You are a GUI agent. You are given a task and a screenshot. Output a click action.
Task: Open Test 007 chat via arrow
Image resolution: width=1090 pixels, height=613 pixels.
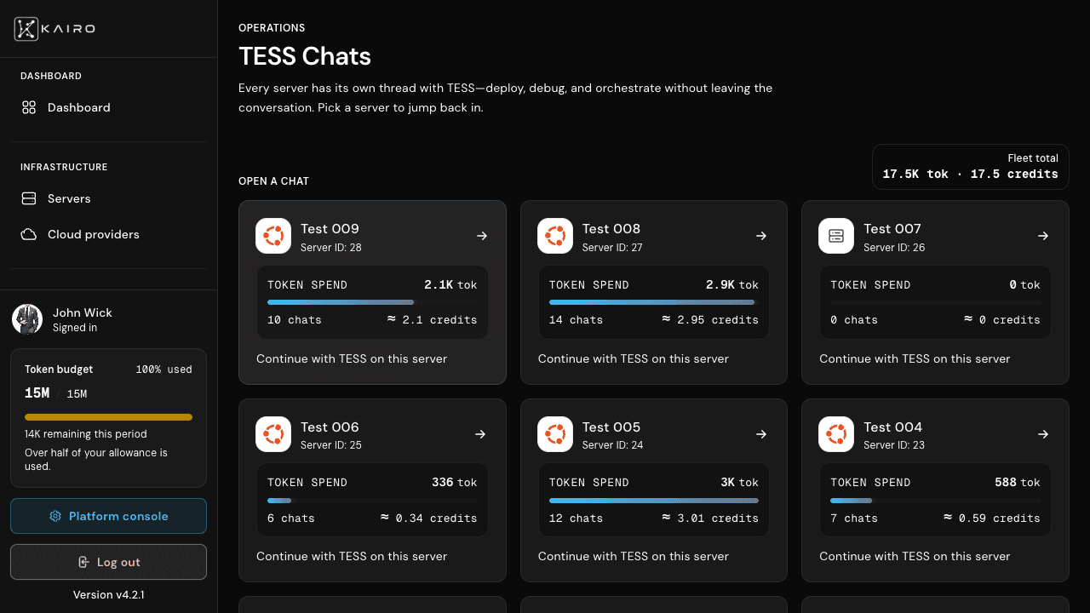click(x=1043, y=236)
